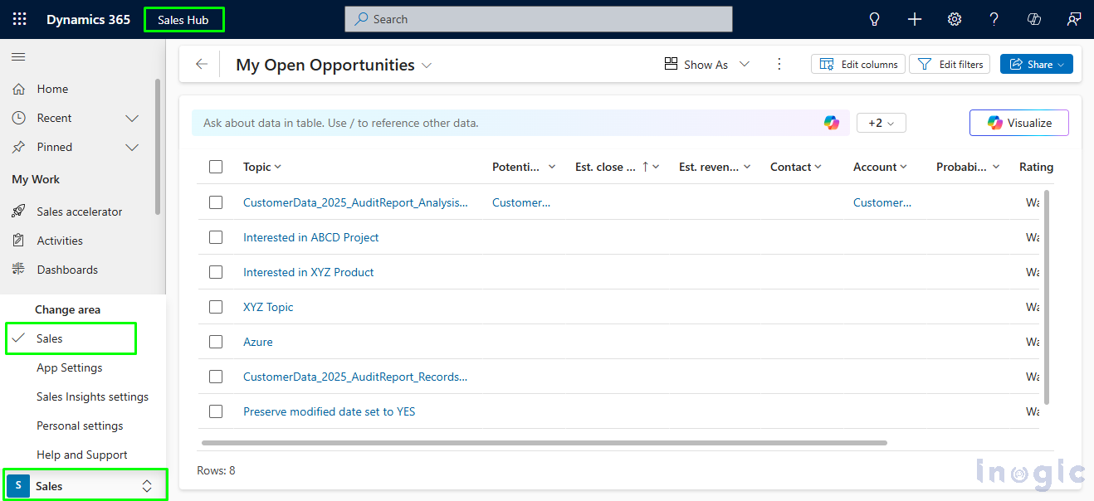Open the Account column header menu
1094x501 pixels.
(x=880, y=167)
